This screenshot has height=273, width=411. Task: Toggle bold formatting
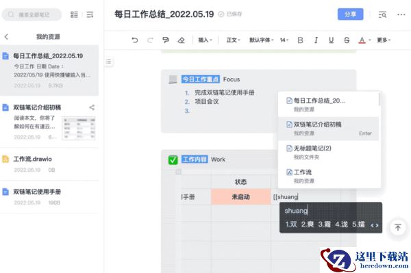301,40
